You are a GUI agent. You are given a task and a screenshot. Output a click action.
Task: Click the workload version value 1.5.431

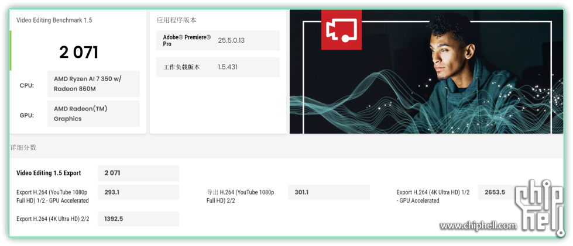click(x=227, y=67)
